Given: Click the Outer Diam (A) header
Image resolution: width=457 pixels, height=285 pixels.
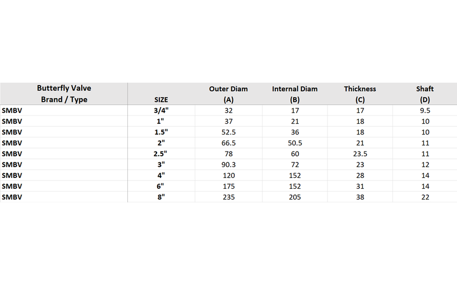Looking at the screenshot, I should click(x=228, y=94).
